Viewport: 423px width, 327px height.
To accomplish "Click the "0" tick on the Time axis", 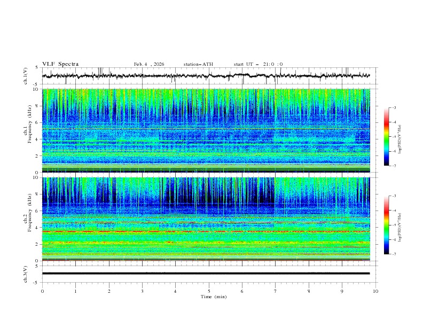I will [42, 291].
